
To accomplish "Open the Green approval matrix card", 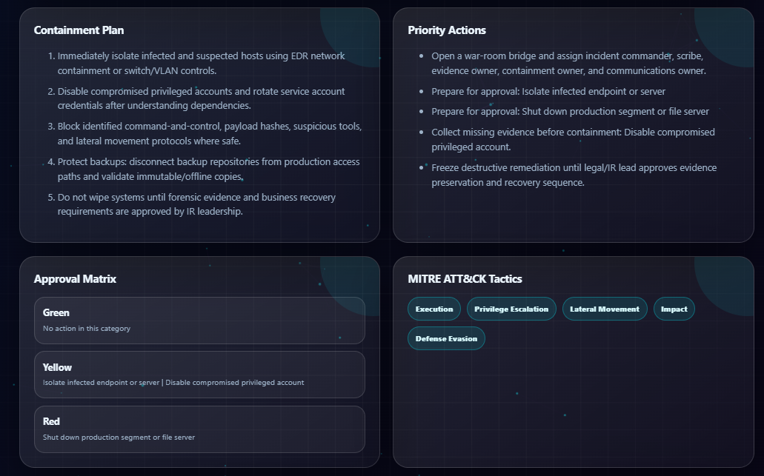I will coord(200,321).
